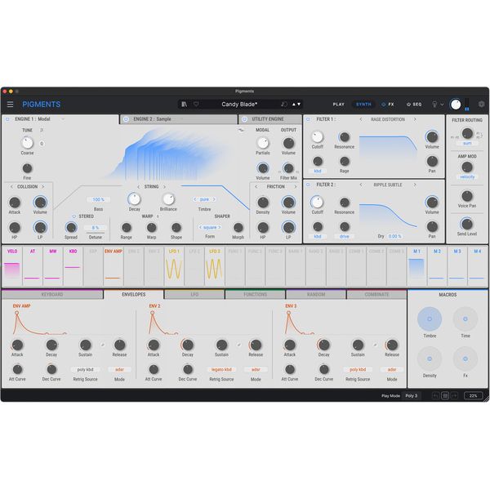The image size is (490, 490).
Task: Open the Pigments hamburger menu
Action: [10, 105]
